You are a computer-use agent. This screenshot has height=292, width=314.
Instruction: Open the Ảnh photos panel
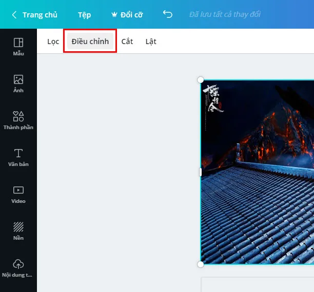18,84
